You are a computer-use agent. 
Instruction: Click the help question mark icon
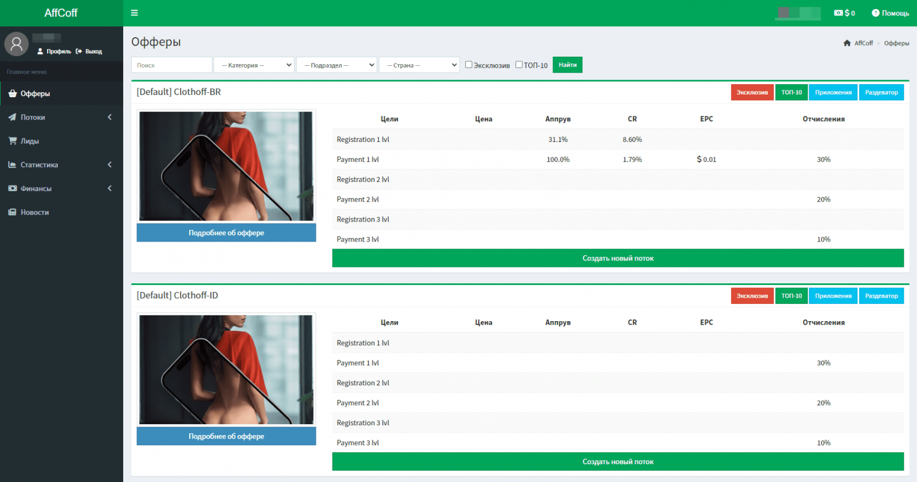[875, 13]
